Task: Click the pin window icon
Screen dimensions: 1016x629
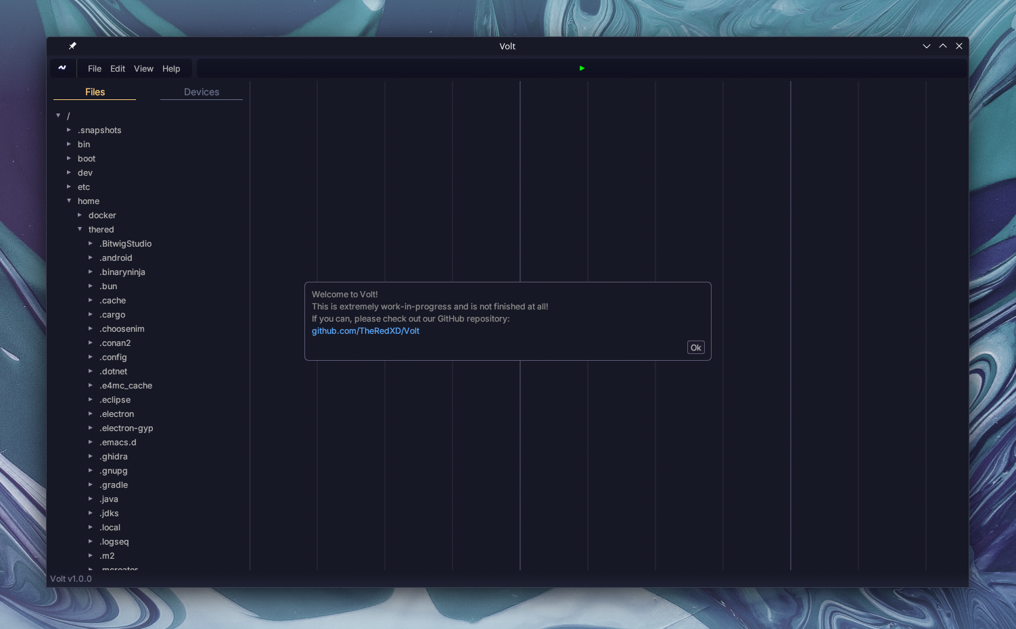Action: [72, 46]
